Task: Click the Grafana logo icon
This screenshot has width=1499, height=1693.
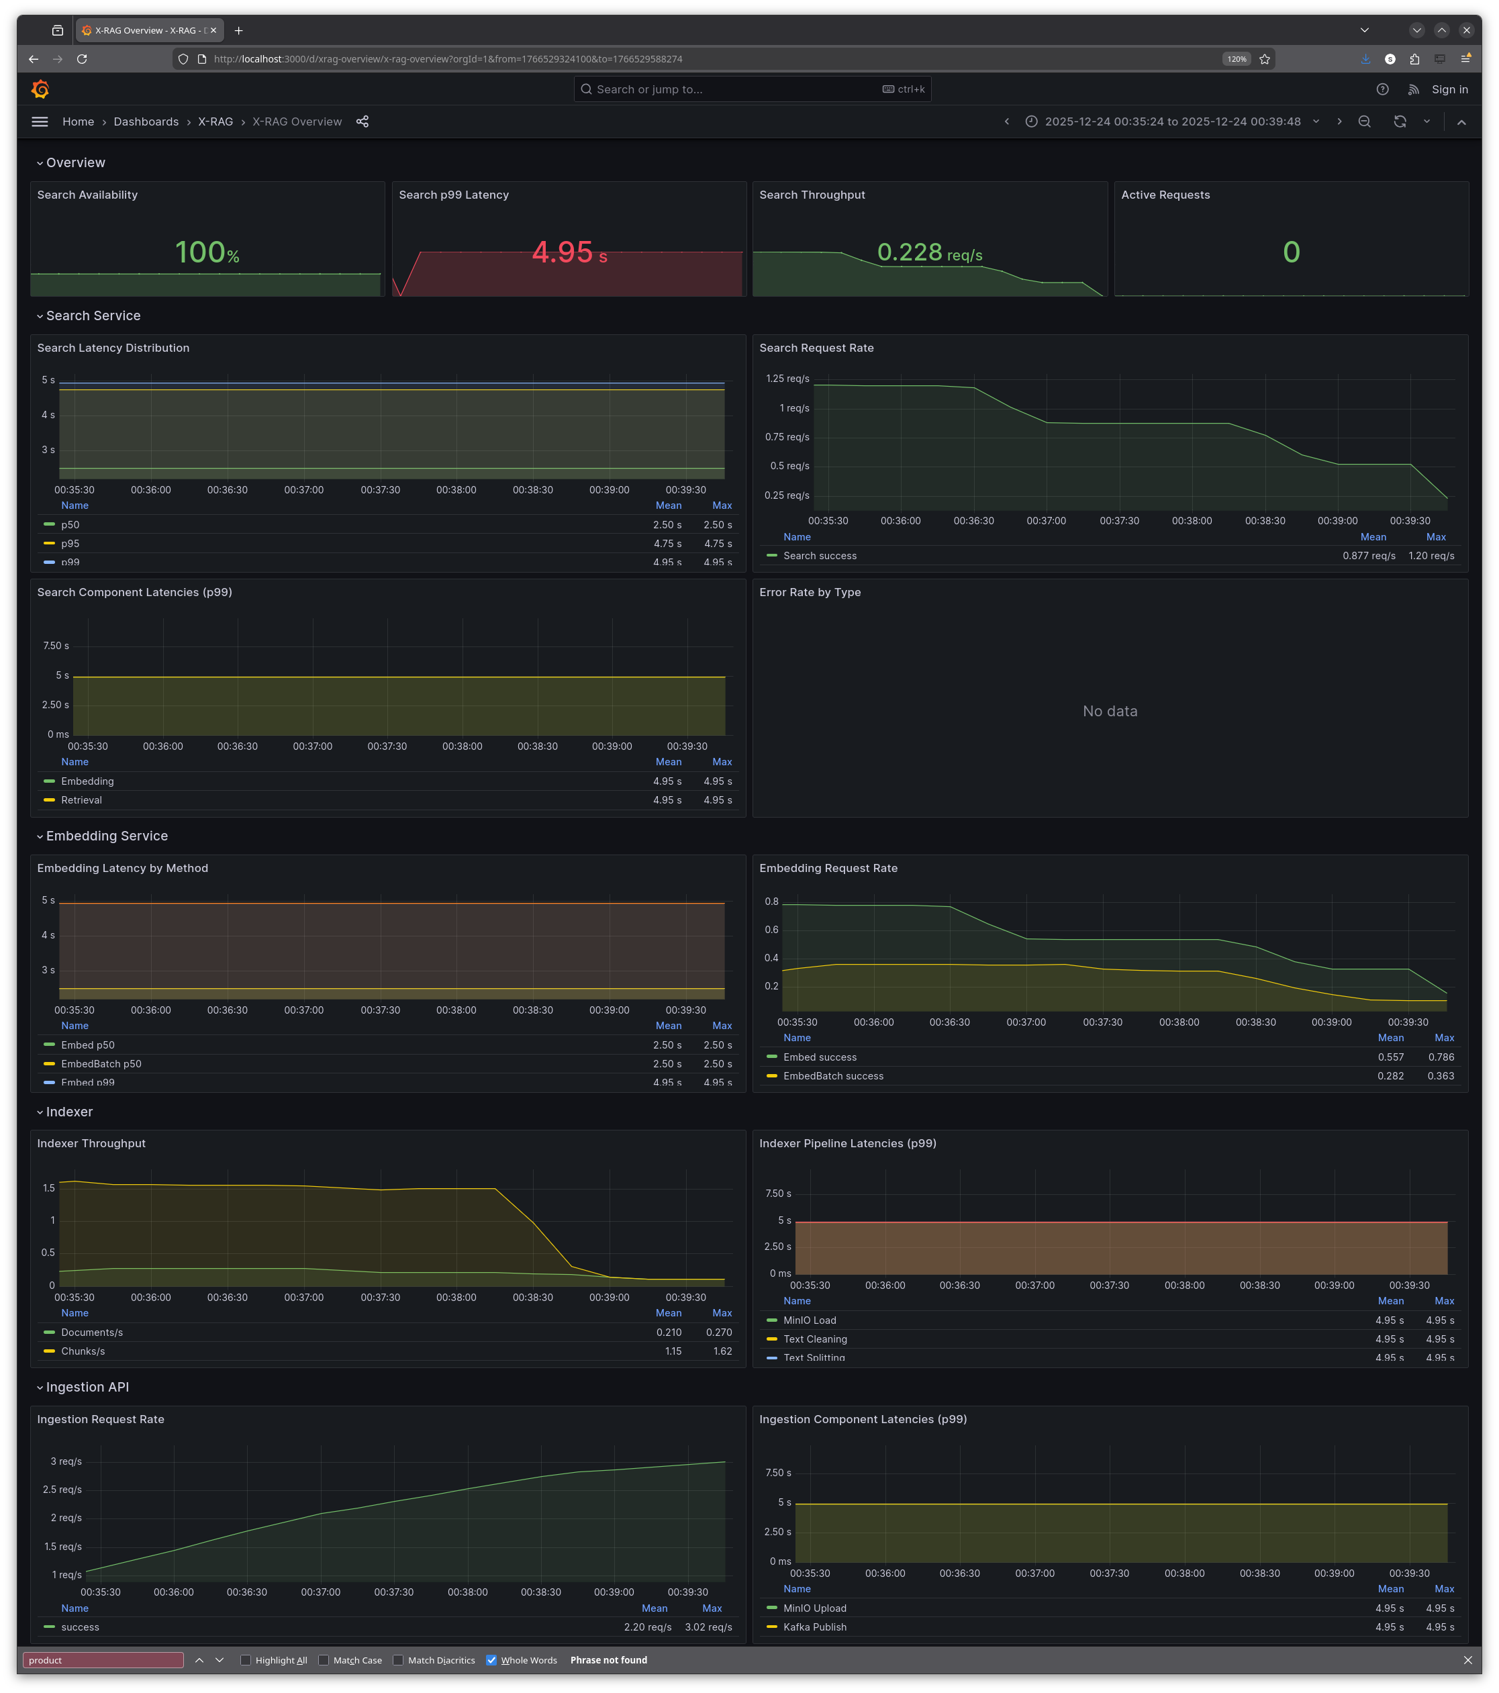Action: point(40,89)
